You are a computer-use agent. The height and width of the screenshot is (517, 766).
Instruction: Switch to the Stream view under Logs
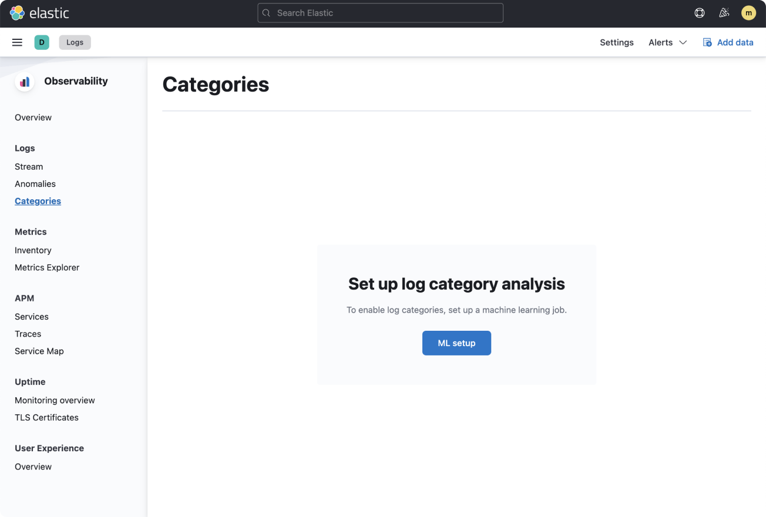tap(28, 166)
